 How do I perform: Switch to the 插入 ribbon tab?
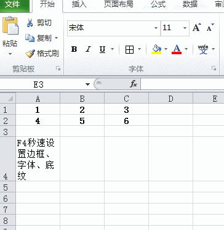coord(79,4)
